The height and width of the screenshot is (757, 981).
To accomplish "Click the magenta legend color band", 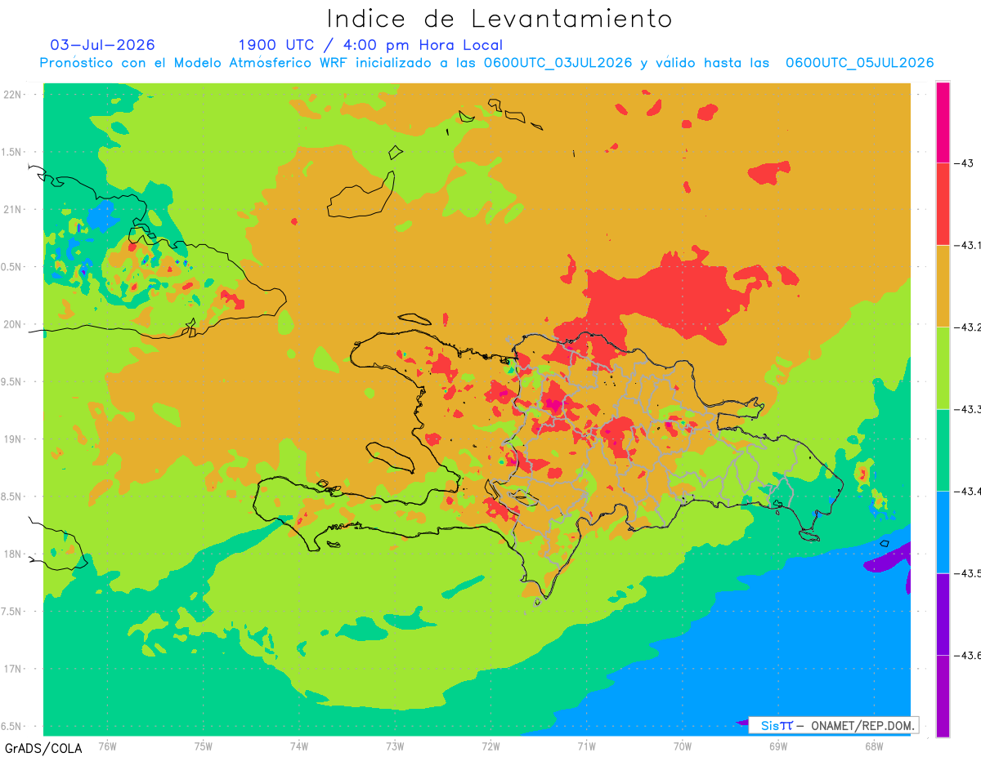I will coord(943,122).
